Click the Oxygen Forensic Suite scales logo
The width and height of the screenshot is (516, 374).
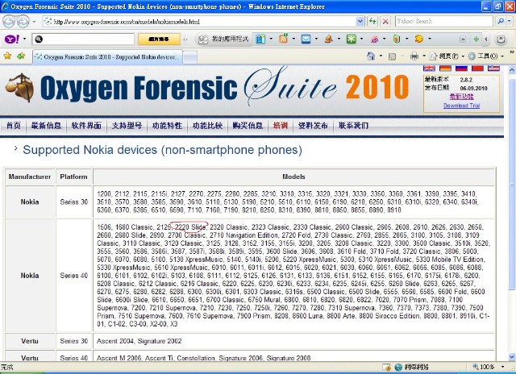pyautogui.click(x=19, y=88)
